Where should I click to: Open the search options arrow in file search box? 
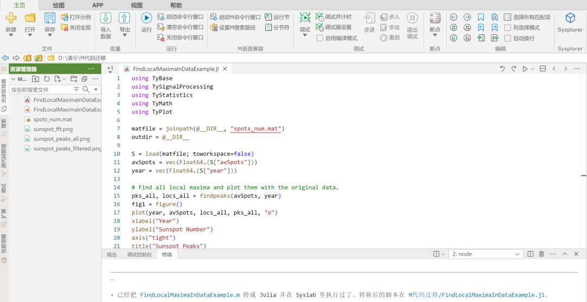tap(96, 90)
